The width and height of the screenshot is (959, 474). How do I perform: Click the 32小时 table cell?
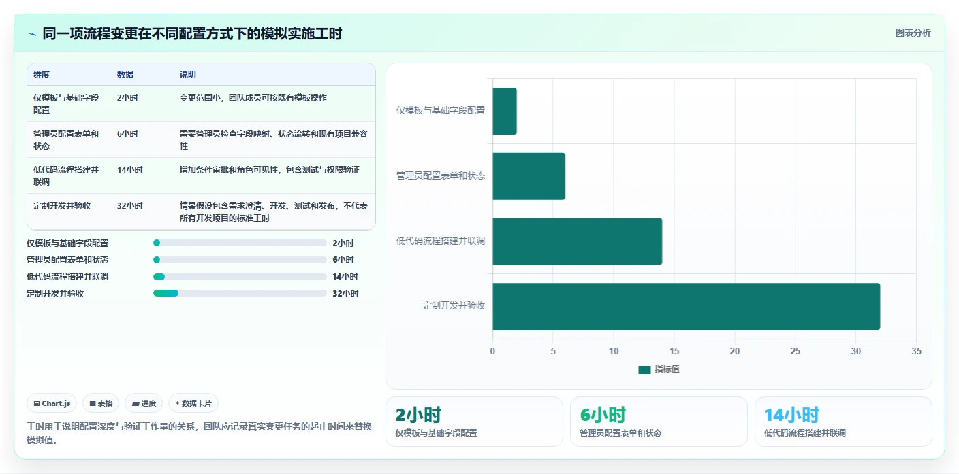coord(142,211)
